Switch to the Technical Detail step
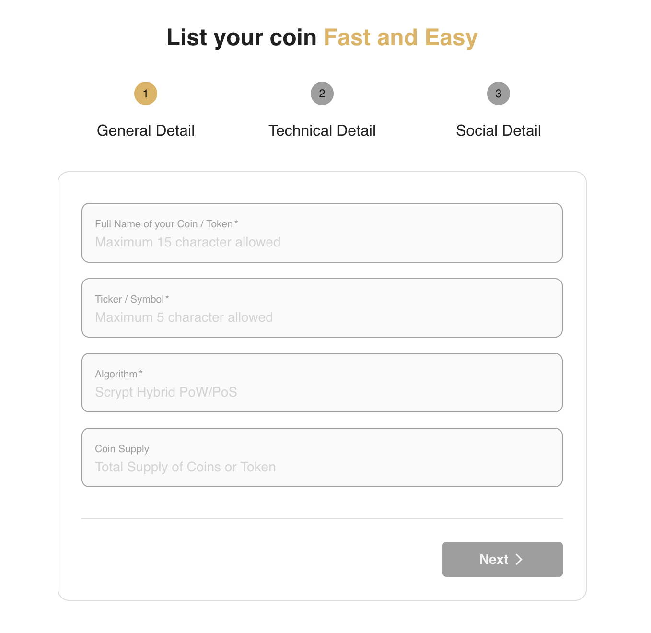 tap(322, 130)
